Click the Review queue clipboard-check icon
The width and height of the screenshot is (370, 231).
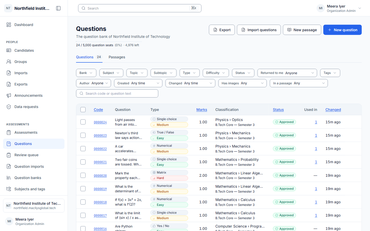pos(9,155)
